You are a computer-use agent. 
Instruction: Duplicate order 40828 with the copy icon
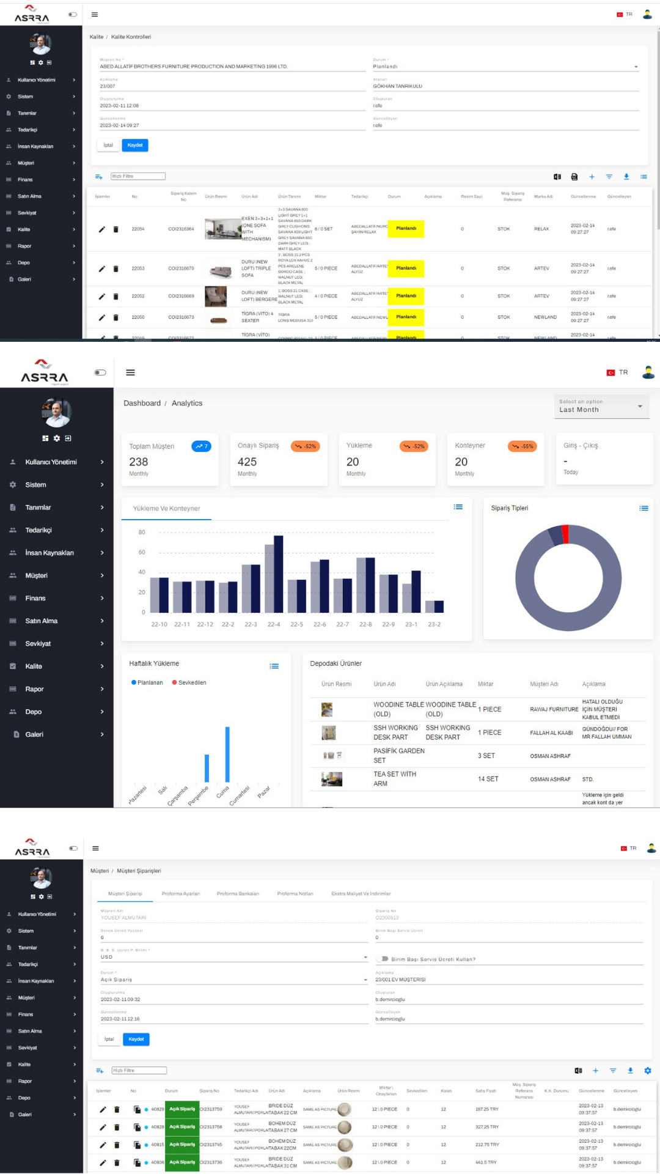(x=137, y=1127)
